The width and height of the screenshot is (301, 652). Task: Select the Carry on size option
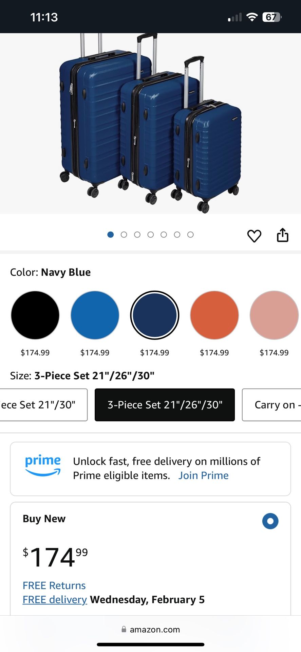pyautogui.click(x=271, y=405)
